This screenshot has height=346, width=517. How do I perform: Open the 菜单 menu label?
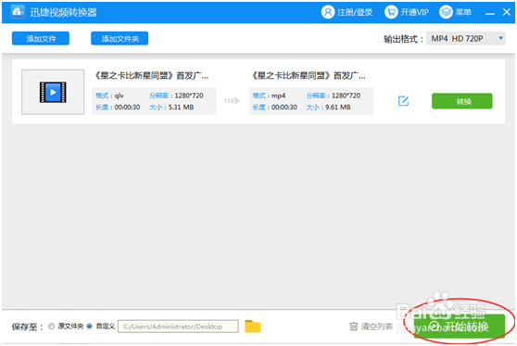point(463,13)
